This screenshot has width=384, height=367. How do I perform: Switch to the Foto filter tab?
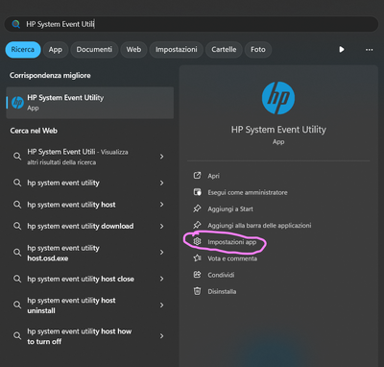(x=258, y=50)
